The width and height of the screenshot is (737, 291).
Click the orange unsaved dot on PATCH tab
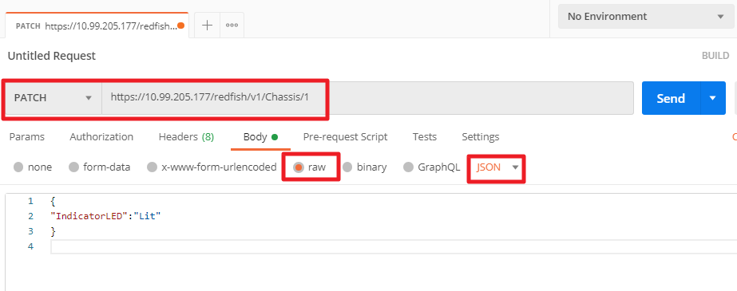click(181, 26)
